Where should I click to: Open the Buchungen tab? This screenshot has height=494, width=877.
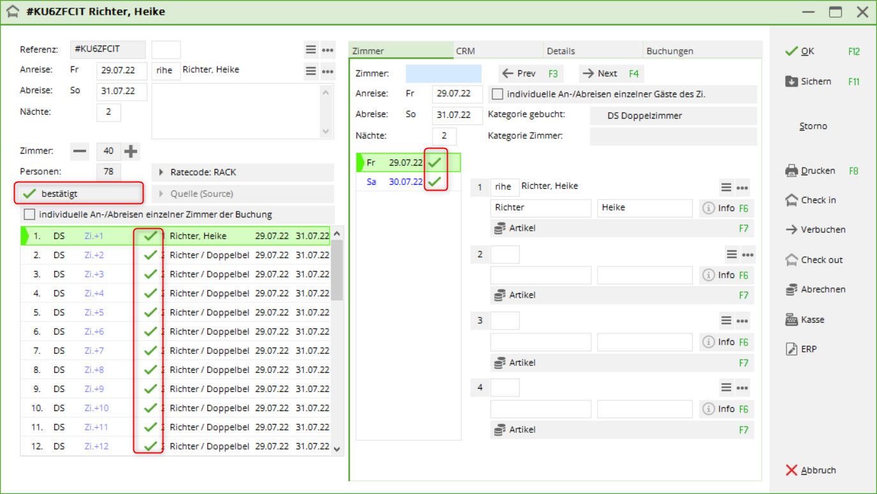(670, 51)
